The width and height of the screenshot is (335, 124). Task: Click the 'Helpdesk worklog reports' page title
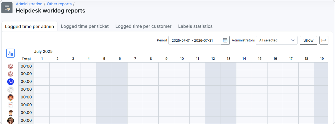[x=51, y=11]
